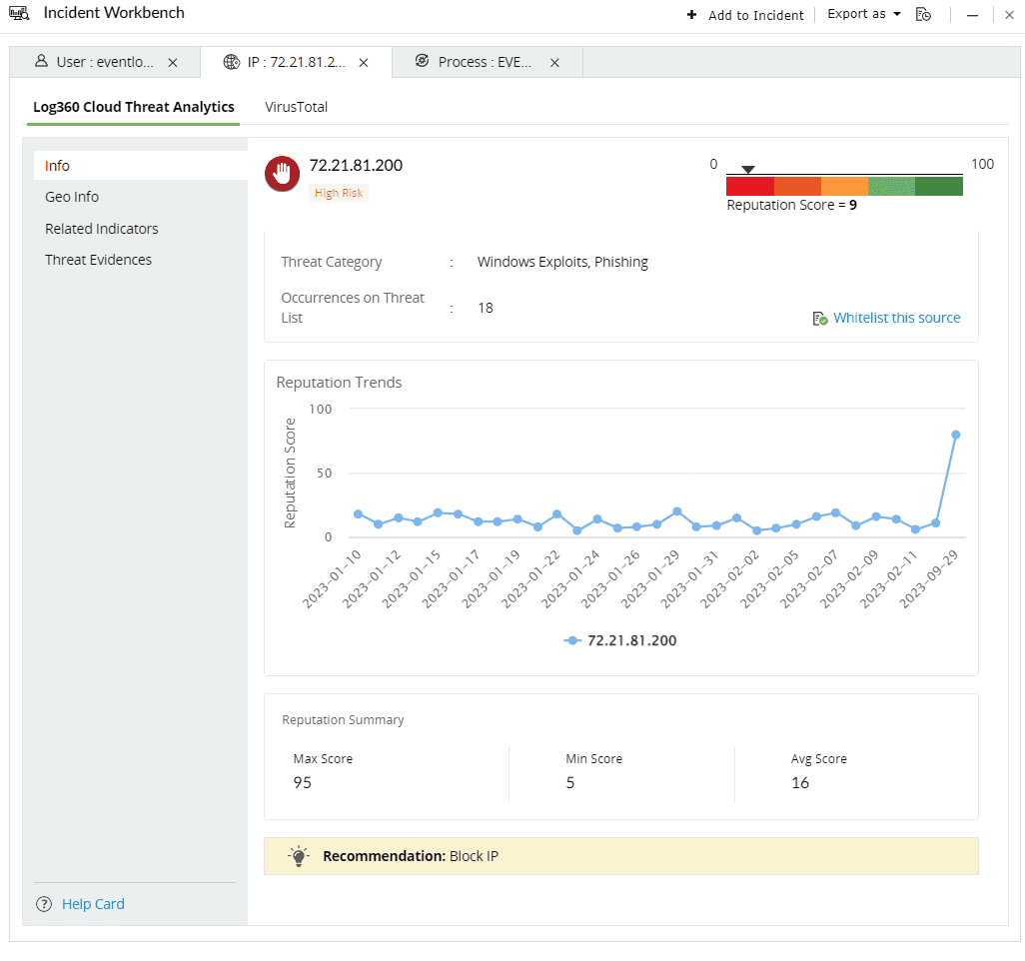Open the Threat Evidences section
The height and width of the screenshot is (961, 1025).
(98, 259)
